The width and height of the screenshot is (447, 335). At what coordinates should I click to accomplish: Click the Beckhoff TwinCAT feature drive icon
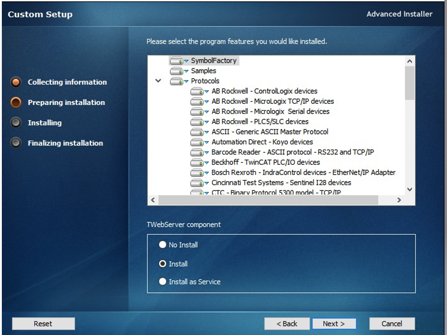(197, 162)
